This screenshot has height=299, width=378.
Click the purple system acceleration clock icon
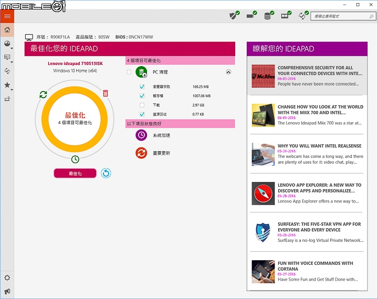click(x=141, y=135)
